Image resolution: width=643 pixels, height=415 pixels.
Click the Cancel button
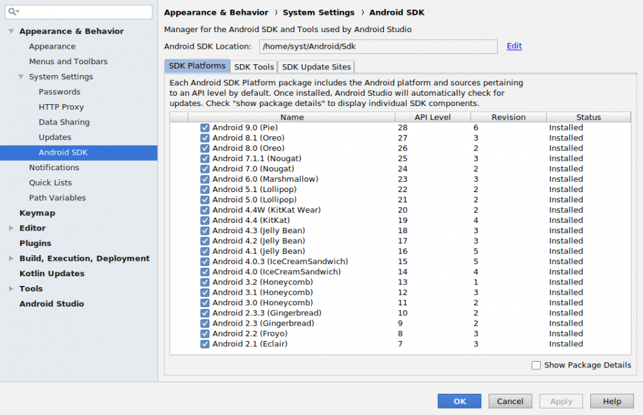click(510, 402)
